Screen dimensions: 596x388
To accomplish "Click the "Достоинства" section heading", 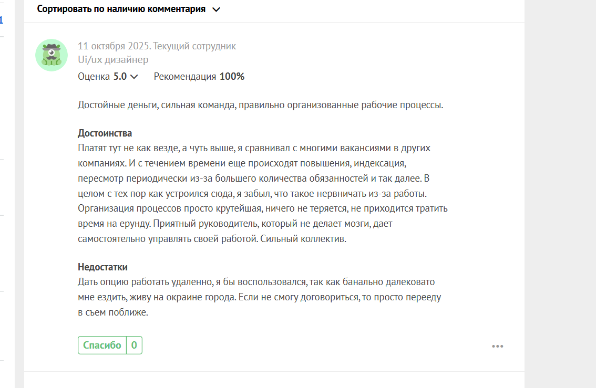I will coord(105,133).
